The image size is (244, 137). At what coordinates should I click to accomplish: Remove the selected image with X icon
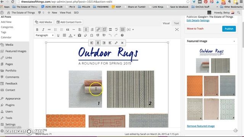[122, 43]
